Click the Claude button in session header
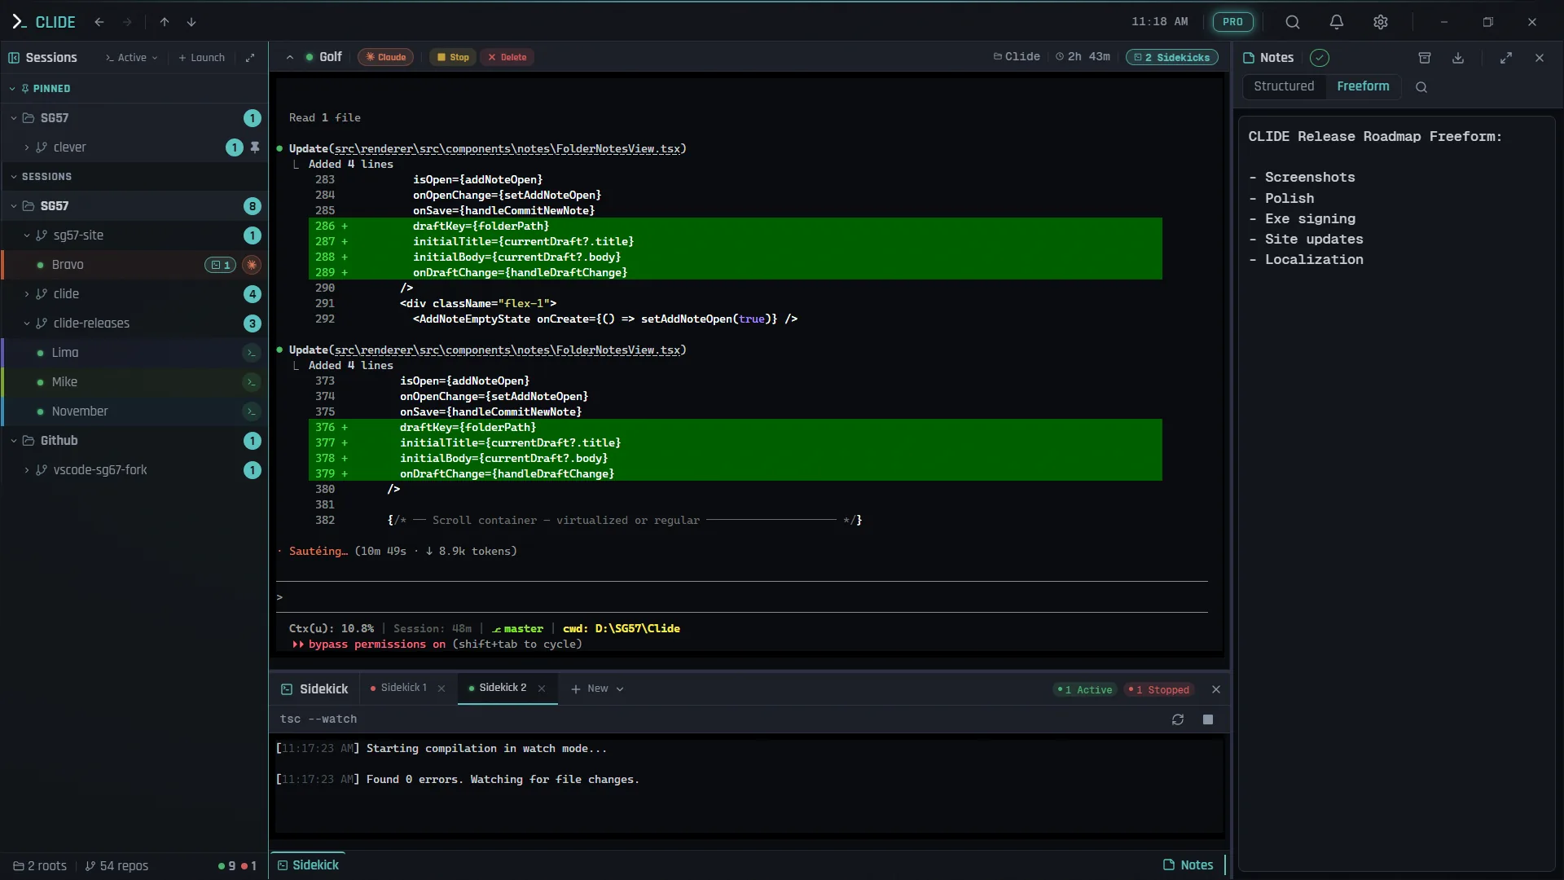Viewport: 1564px width, 880px height. [x=386, y=57]
